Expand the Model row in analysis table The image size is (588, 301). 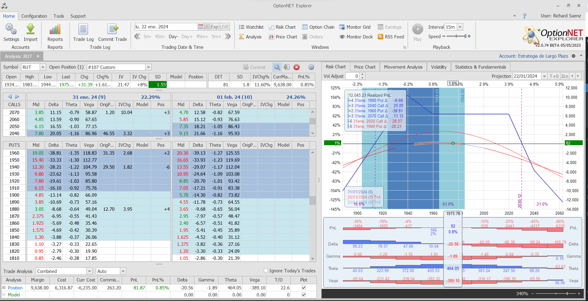4,295
